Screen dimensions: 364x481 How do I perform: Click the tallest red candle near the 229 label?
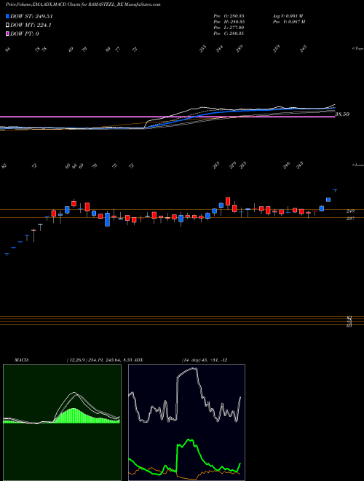pyautogui.click(x=228, y=201)
